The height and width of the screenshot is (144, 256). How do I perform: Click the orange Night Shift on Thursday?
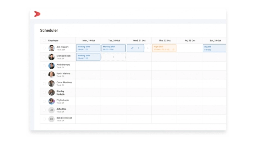[x=163, y=48]
